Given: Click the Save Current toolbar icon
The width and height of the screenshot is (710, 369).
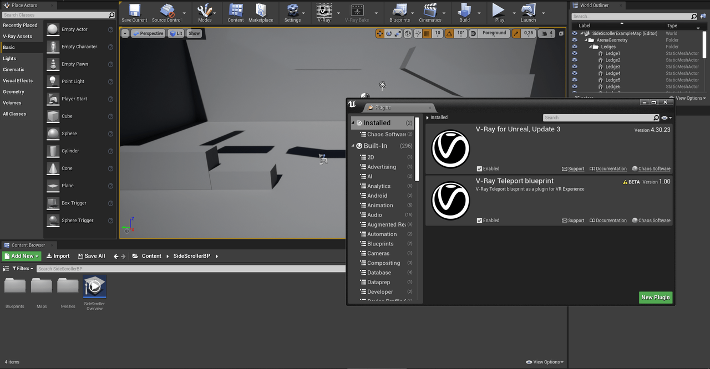Looking at the screenshot, I should 134,11.
